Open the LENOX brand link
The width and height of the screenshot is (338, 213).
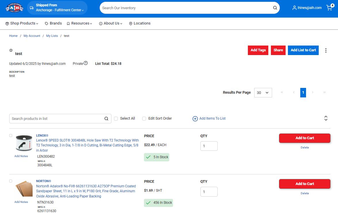[42, 135]
